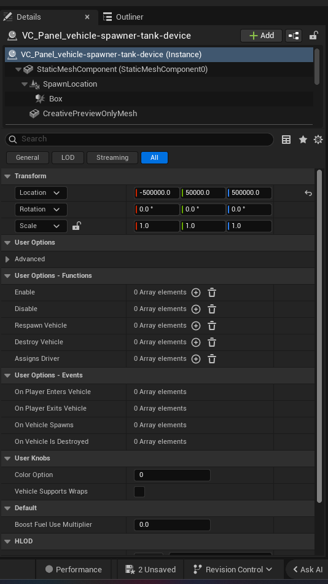
Task: Click the On Player Enters Vehicle row
Action: point(158,392)
